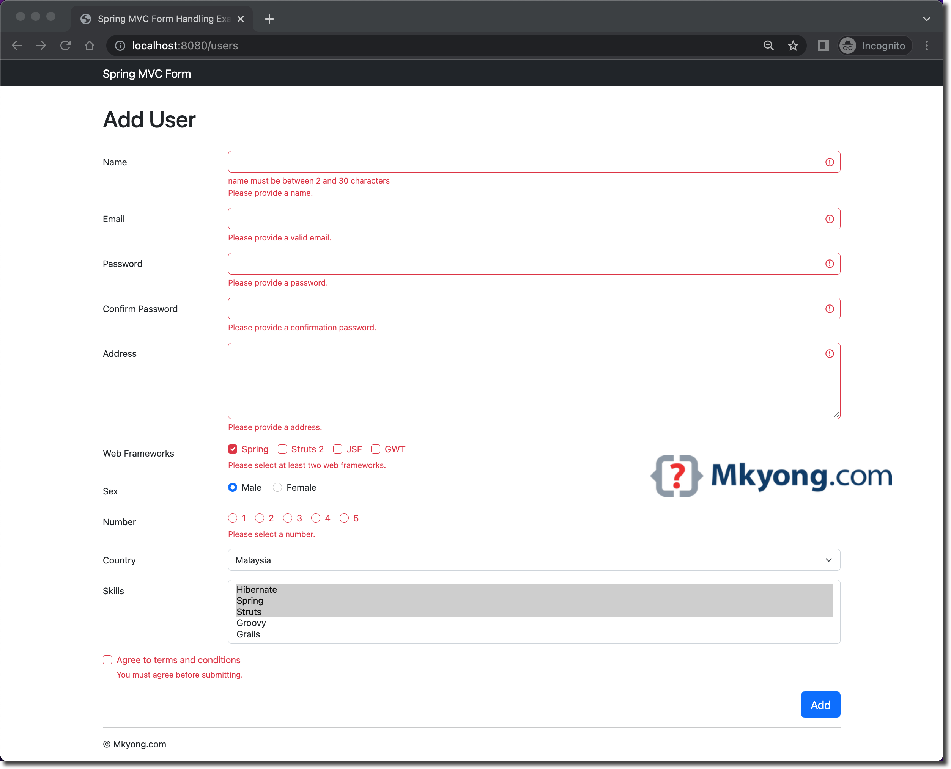The width and height of the screenshot is (951, 769).
Task: Click the home icon in the browser toolbar
Action: (x=89, y=45)
